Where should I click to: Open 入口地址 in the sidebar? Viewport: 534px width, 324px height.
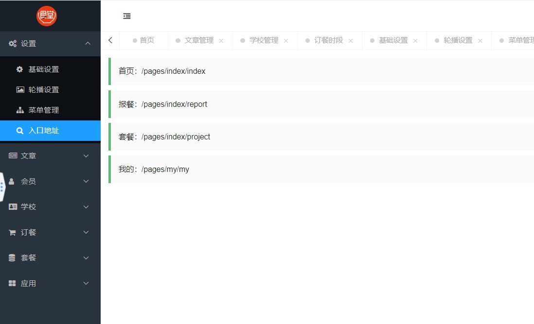(44, 131)
